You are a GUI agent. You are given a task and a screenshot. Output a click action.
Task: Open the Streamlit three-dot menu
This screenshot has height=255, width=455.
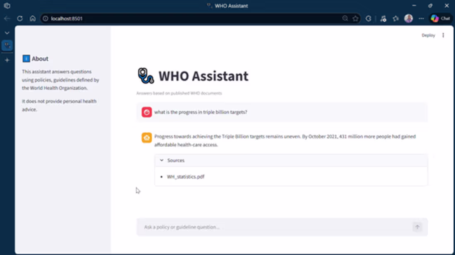(443, 35)
